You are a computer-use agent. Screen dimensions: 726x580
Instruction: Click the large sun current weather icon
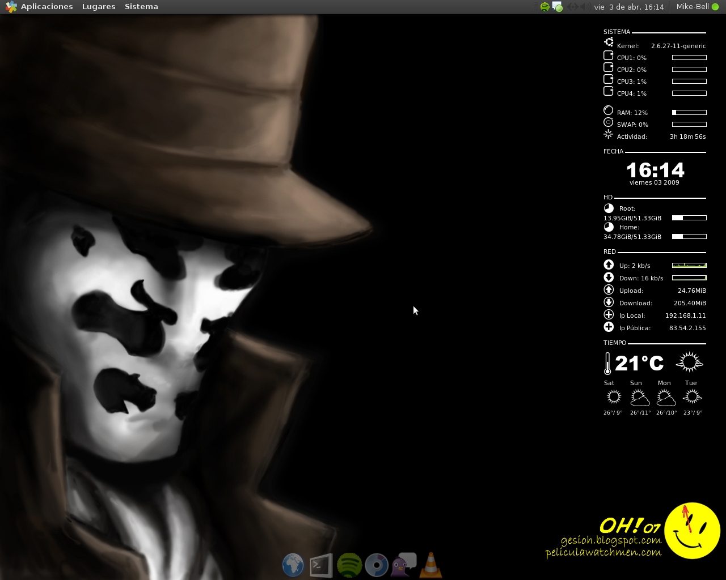690,362
